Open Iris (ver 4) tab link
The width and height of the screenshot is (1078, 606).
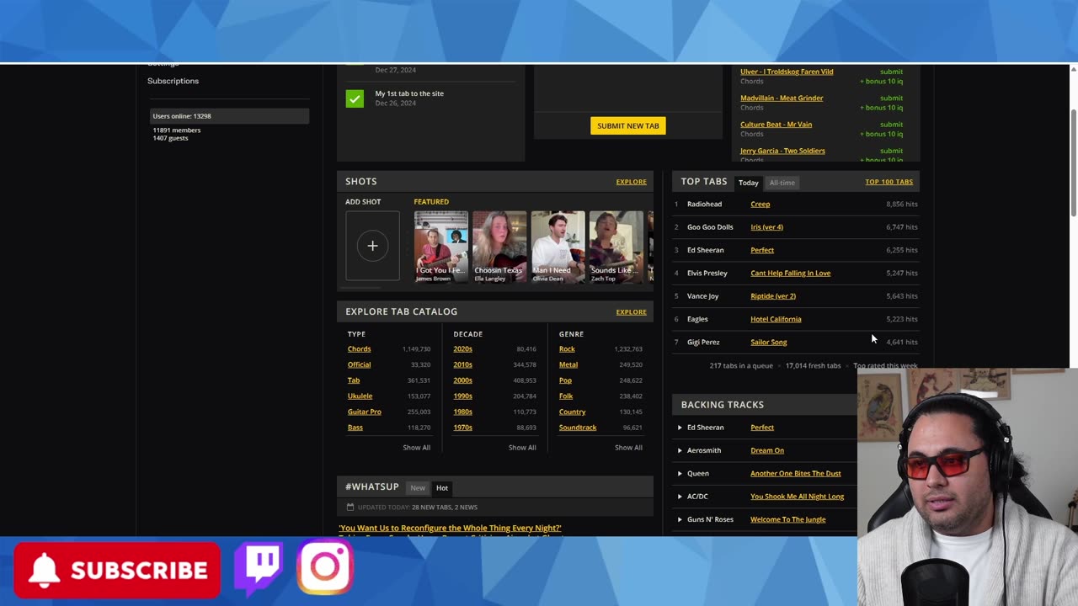pyautogui.click(x=766, y=227)
